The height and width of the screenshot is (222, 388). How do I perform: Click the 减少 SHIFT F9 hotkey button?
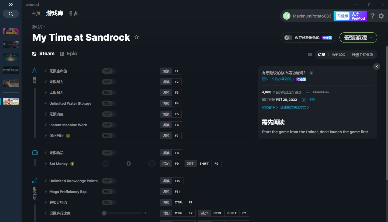tap(203, 164)
